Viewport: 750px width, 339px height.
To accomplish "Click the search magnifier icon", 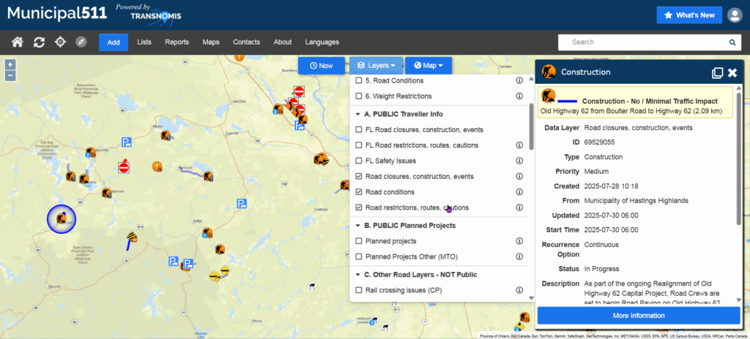I will (732, 42).
